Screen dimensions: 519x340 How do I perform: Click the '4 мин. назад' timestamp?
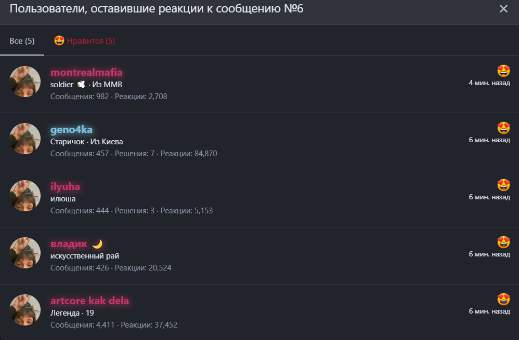(489, 83)
